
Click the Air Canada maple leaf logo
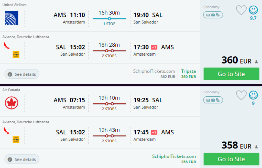(12, 103)
